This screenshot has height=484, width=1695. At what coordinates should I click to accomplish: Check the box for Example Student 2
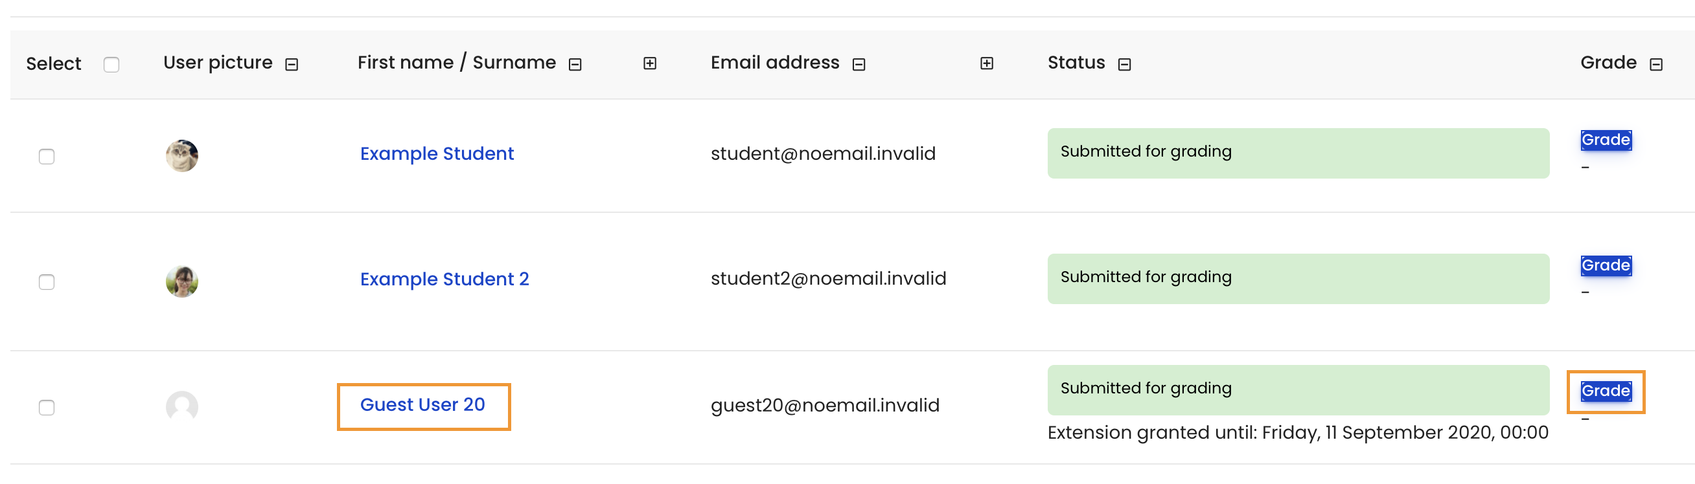[x=47, y=281]
